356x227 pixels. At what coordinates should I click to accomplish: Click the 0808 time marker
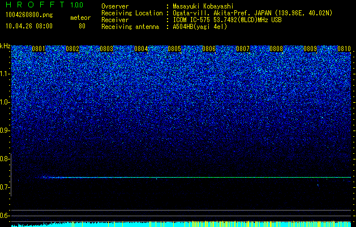point(276,49)
